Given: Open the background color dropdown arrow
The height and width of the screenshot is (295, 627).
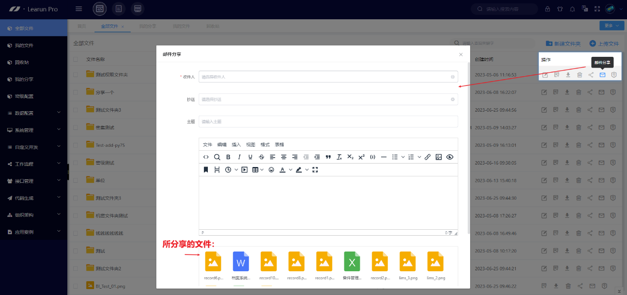Looking at the screenshot, I should [306, 169].
